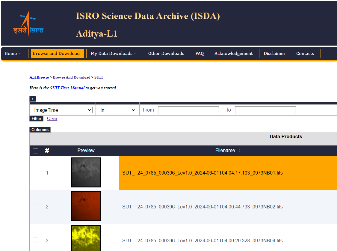
Task: Follow the AL1Browse breadcrumb link
Action: tap(39, 77)
